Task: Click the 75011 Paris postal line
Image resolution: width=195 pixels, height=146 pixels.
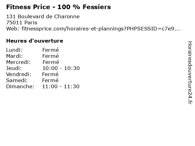Action: click(x=22, y=23)
